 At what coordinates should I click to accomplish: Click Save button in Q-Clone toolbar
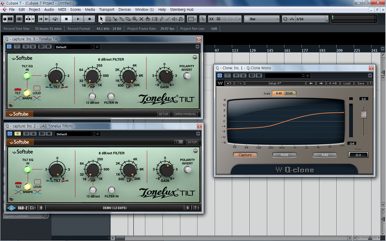(x=361, y=84)
